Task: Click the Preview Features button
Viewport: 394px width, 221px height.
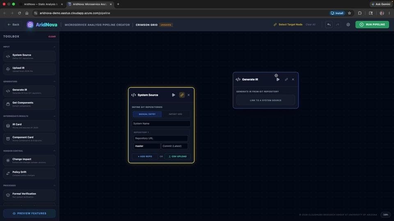Action: 30,214
